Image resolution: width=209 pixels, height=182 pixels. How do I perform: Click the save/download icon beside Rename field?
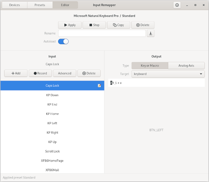coord(150,33)
